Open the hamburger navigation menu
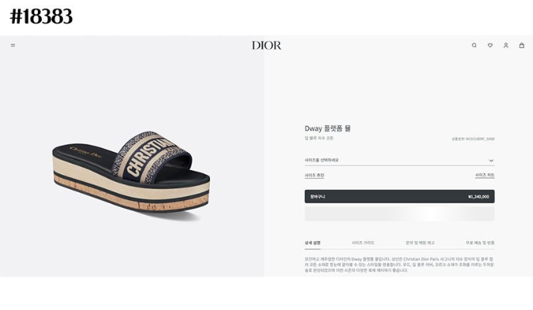533x310 pixels. tap(13, 45)
